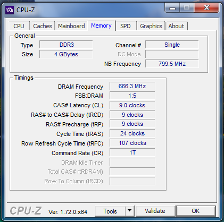This screenshot has width=224, height=222.
Task: Click the Command Rate (CR) label
Action: coord(78,153)
